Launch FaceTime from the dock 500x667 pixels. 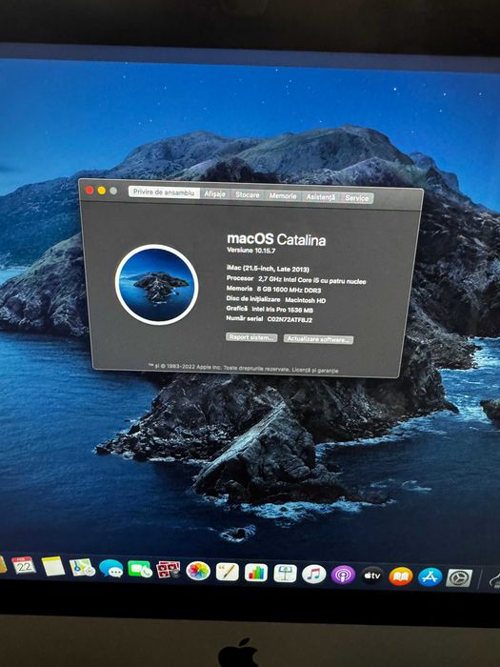tap(139, 569)
